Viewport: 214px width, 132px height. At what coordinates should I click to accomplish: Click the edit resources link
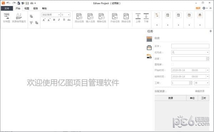tap(200, 91)
